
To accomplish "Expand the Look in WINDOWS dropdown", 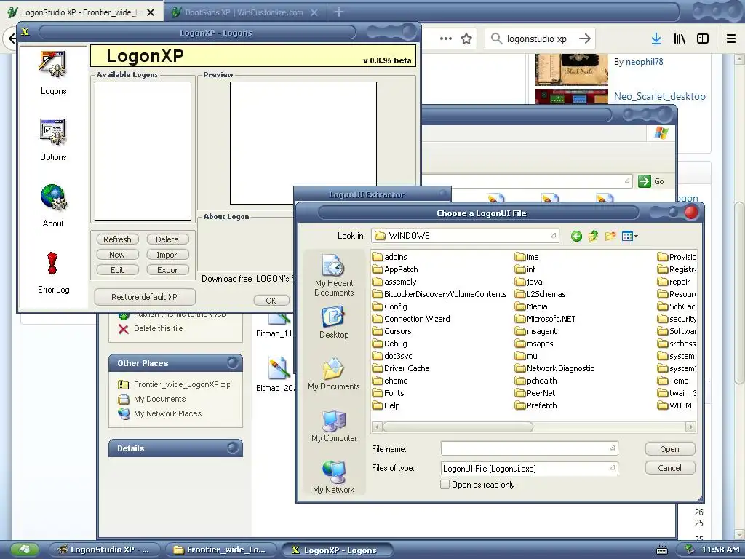I will pos(554,236).
